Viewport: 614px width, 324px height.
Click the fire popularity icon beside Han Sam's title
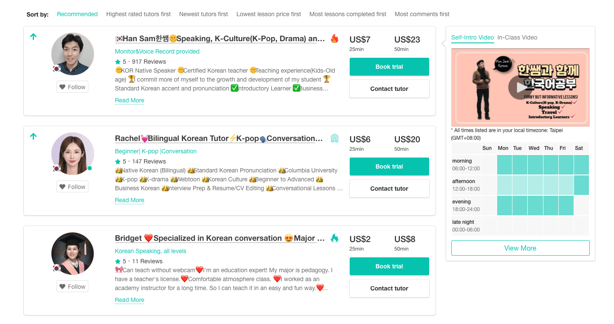(334, 38)
